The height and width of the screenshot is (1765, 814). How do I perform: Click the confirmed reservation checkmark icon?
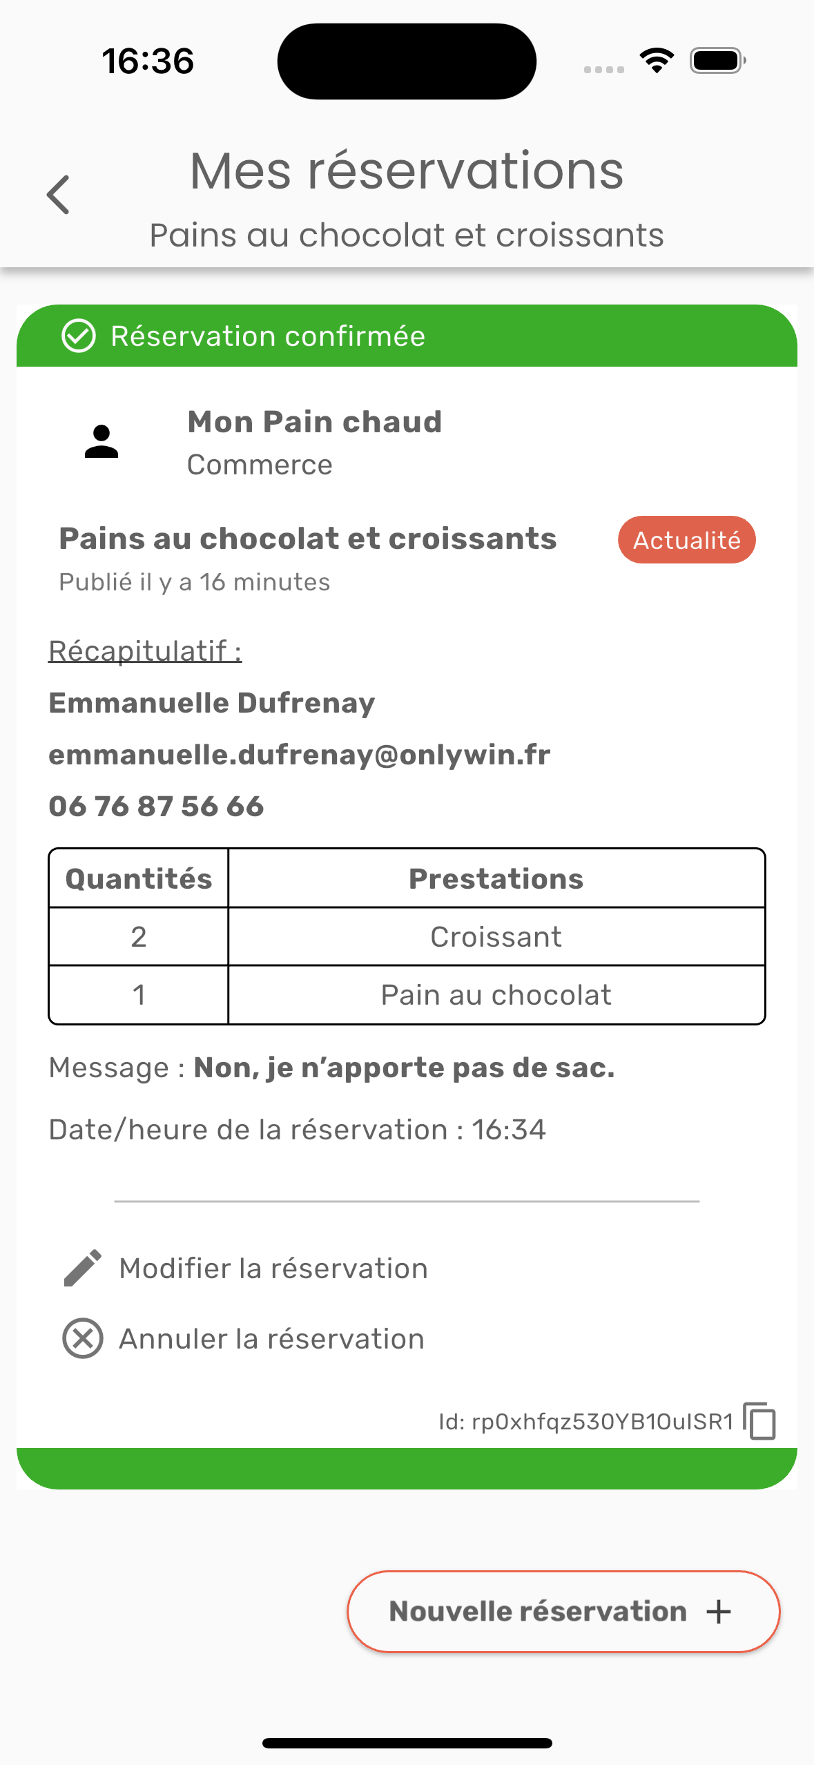79,336
